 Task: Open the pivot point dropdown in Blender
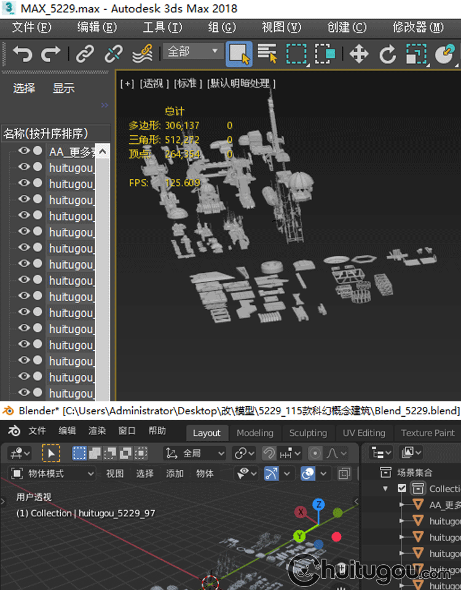pos(244,454)
